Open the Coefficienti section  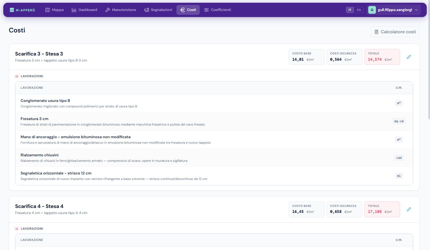point(218,10)
